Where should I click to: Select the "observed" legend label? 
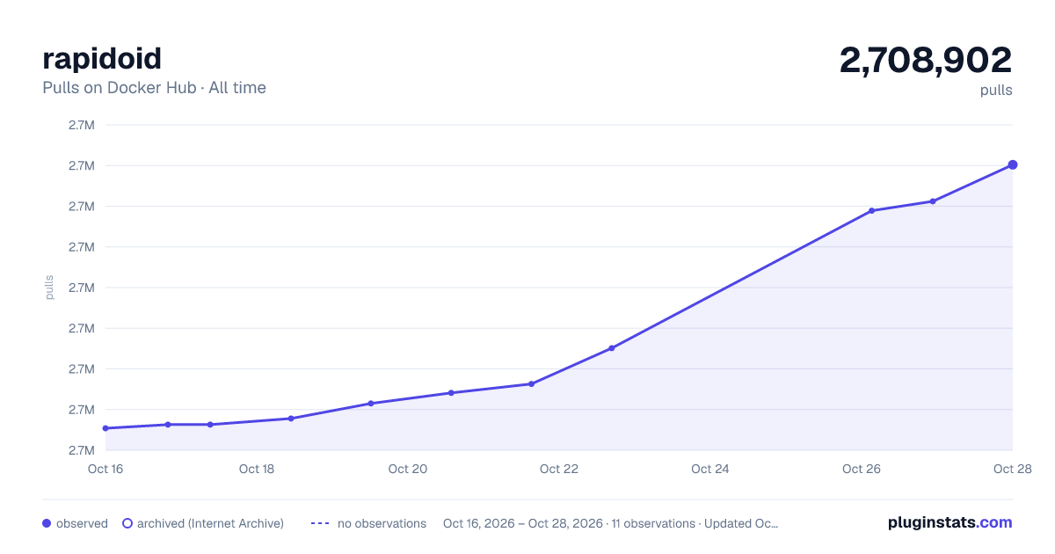[x=82, y=523]
